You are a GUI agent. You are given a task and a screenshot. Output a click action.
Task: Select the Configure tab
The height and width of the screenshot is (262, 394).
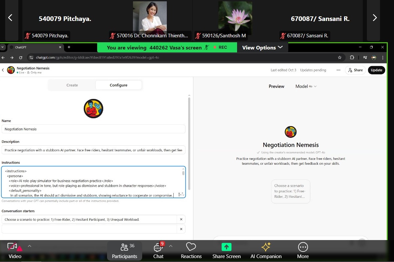pos(119,85)
